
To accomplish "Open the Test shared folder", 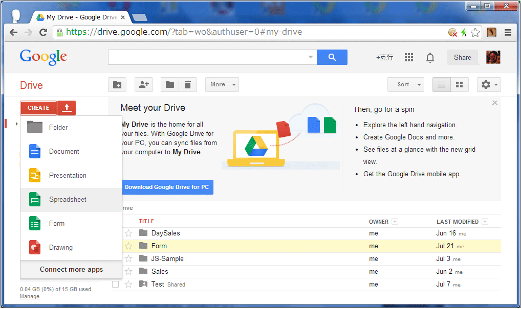I will coord(158,284).
